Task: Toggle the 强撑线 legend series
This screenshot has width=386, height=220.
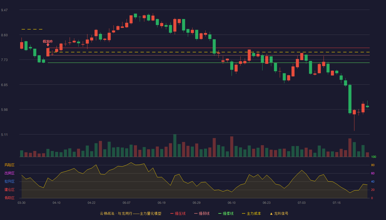Action: (x=226, y=213)
